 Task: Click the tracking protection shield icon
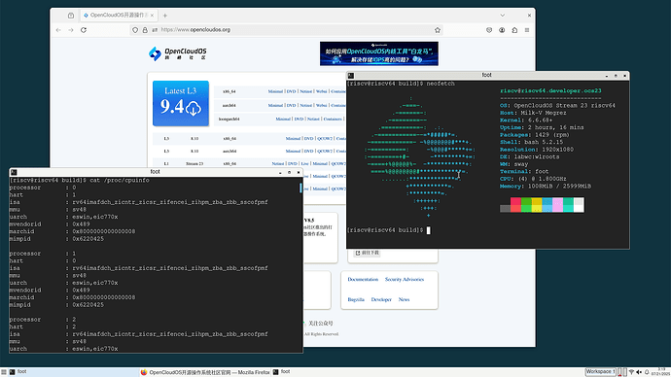[135, 30]
